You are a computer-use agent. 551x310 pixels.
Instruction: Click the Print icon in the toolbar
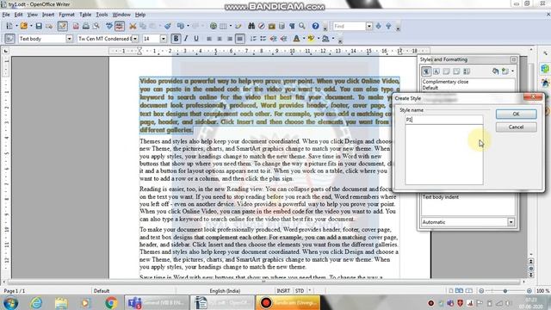(86, 26)
